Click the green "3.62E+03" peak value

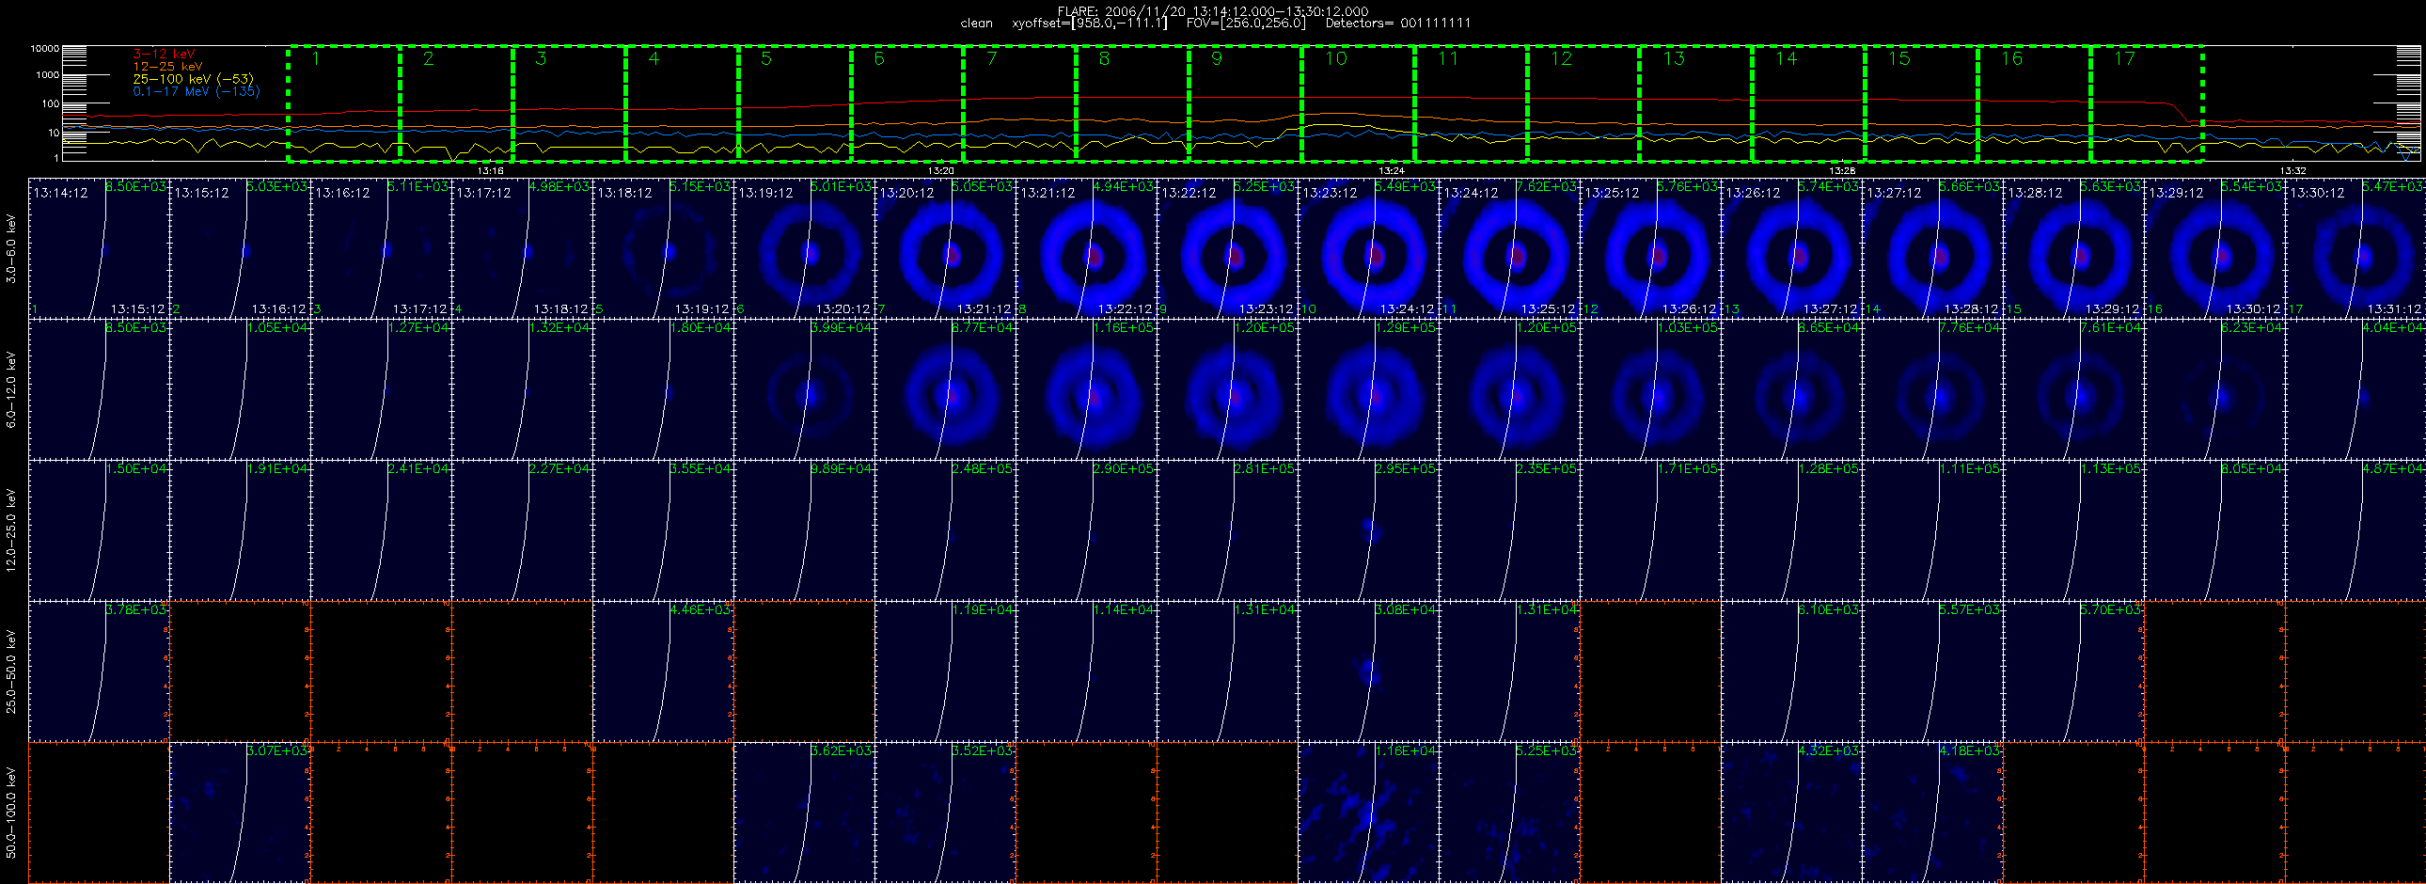(x=841, y=750)
